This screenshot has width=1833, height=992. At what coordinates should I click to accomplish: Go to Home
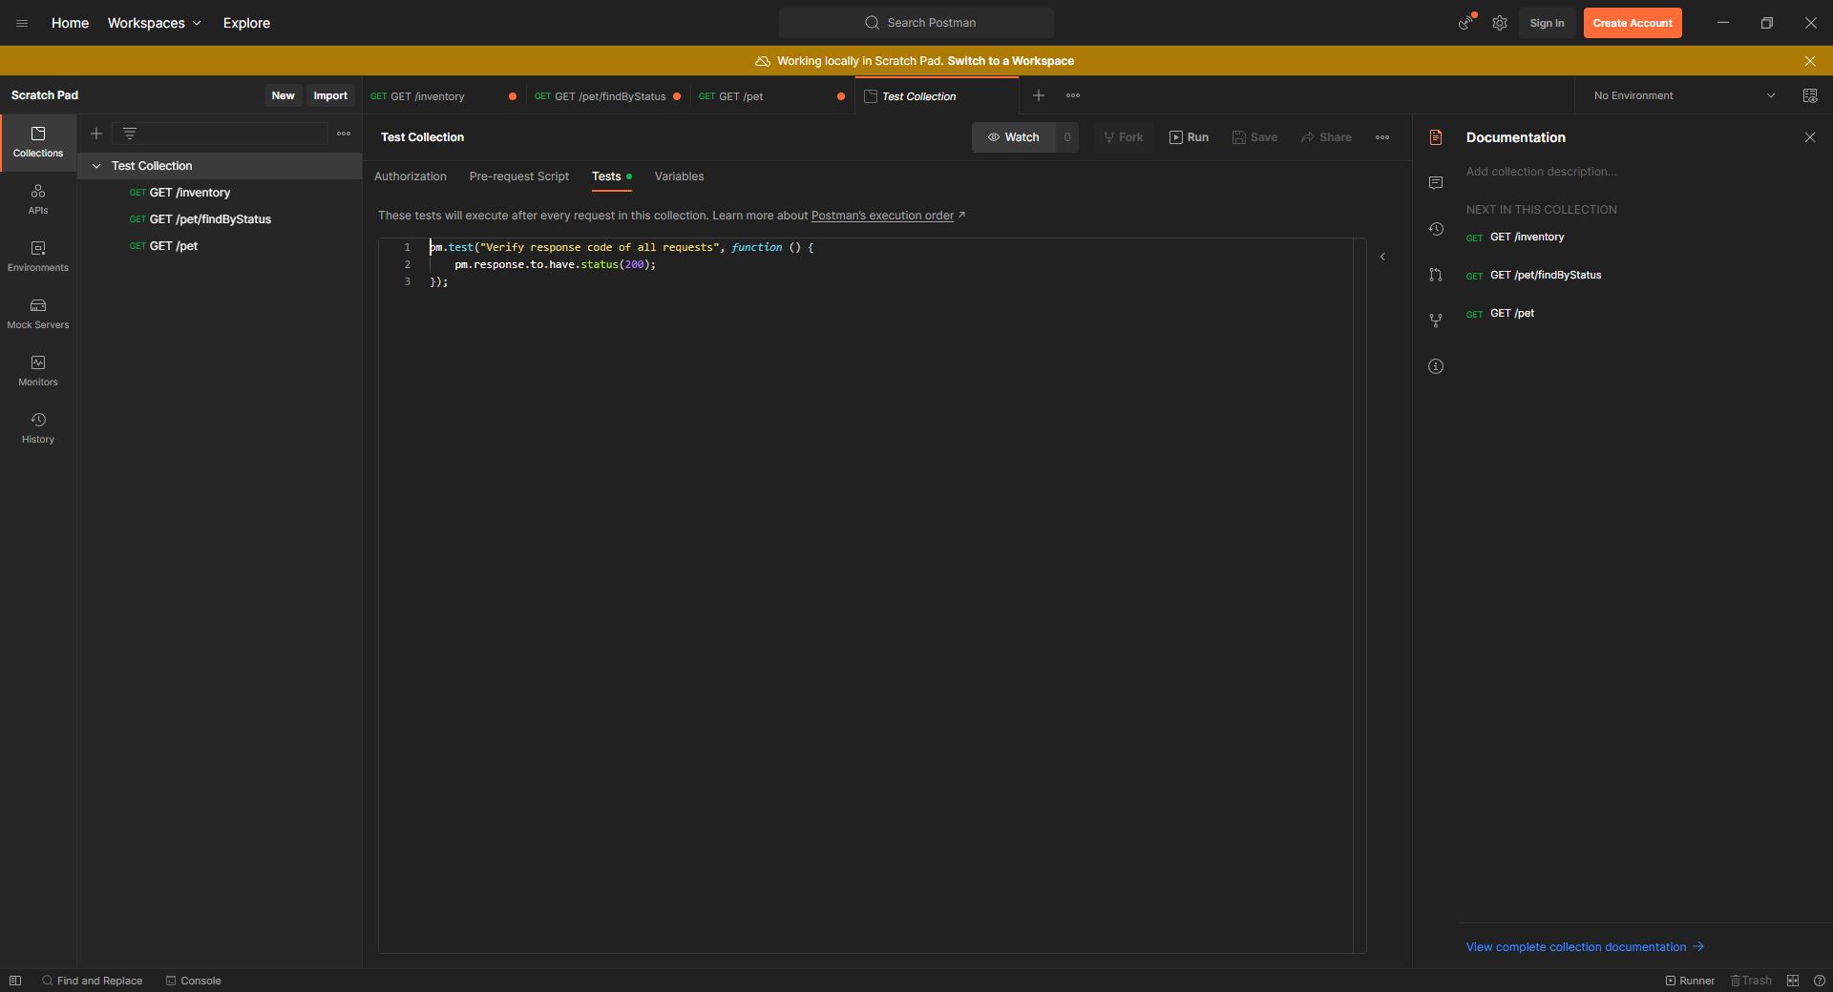[70, 23]
